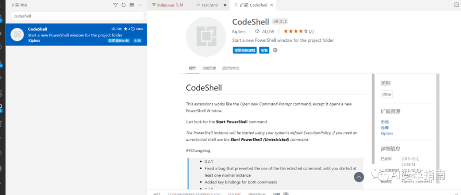
Task: Switch to the test.html editor tab
Action: coord(210,5)
